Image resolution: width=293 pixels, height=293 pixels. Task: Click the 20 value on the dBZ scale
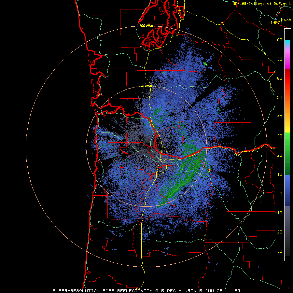pyautogui.click(x=280, y=155)
